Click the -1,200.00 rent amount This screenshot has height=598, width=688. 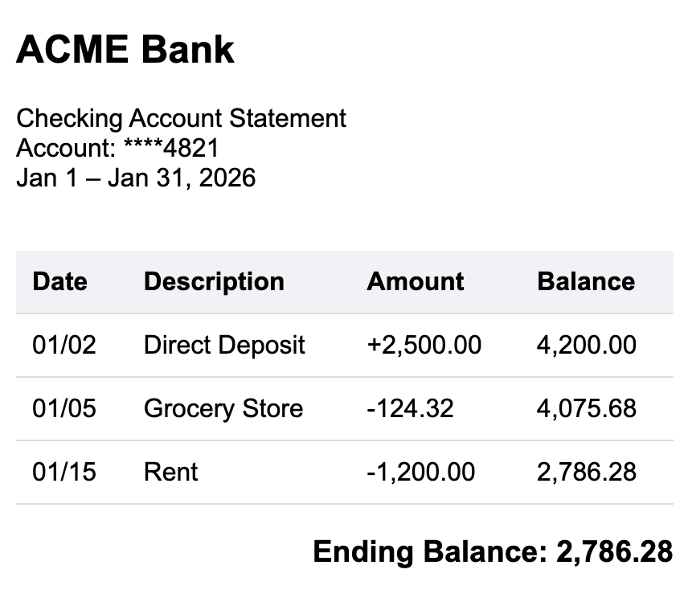pos(420,472)
